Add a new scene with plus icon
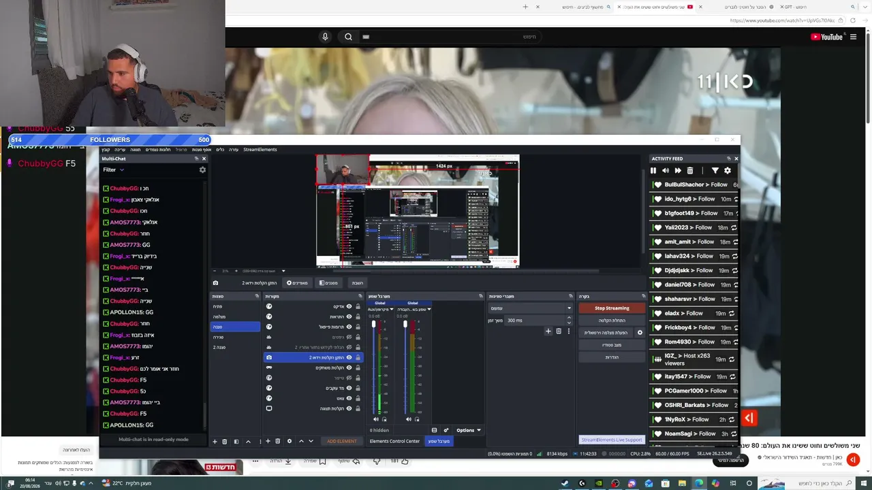The width and height of the screenshot is (872, 490). [215, 441]
